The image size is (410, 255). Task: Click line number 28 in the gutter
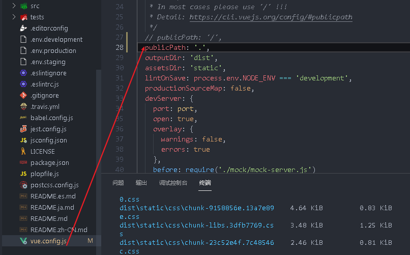[120, 47]
